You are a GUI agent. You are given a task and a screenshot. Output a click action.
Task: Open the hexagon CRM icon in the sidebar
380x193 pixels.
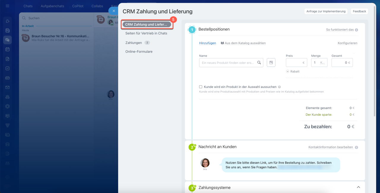point(7,106)
